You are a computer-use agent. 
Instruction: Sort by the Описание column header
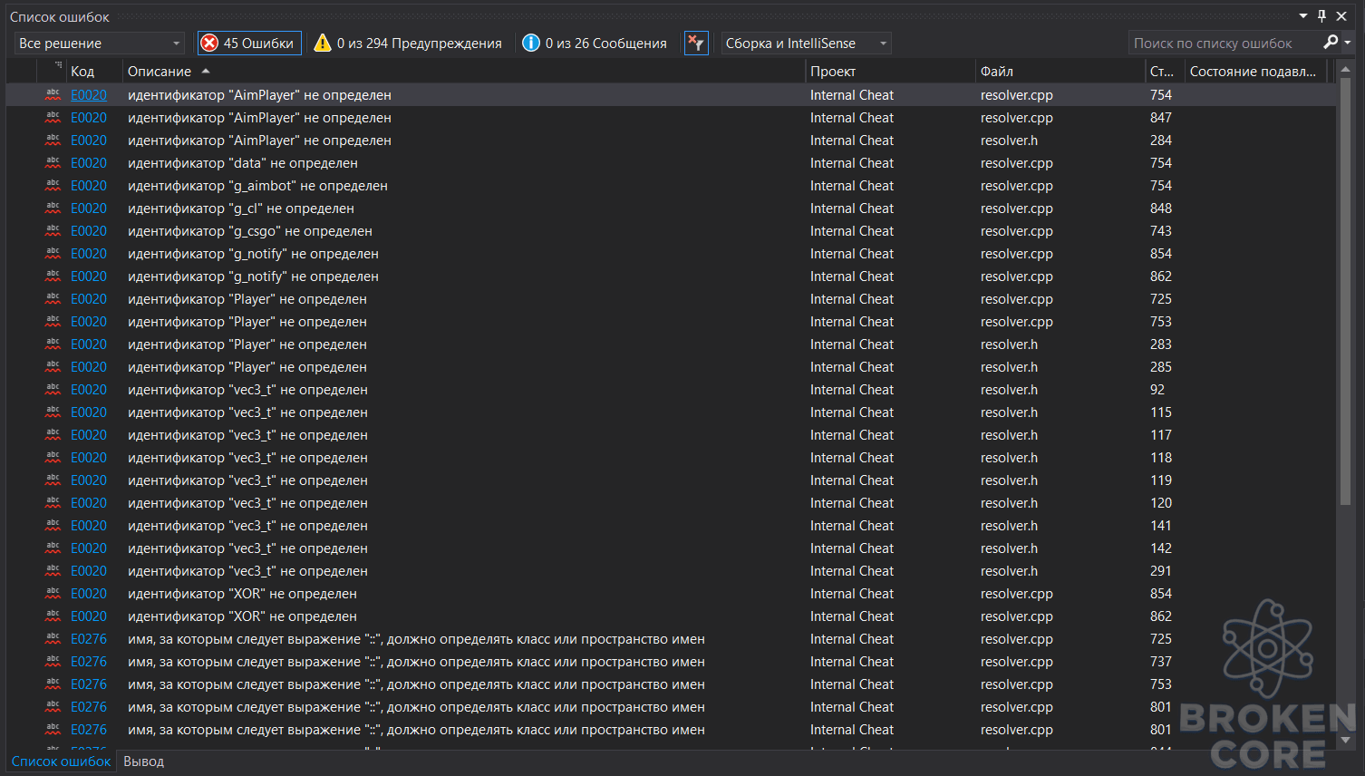pos(463,71)
